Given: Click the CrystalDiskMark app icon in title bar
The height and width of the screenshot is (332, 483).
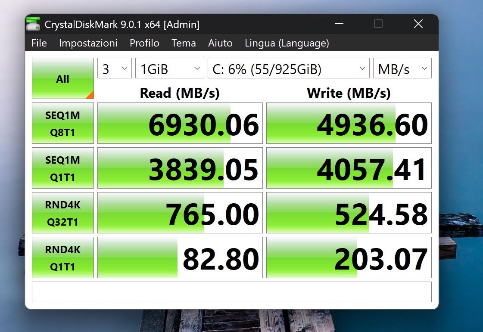Looking at the screenshot, I should [33, 24].
